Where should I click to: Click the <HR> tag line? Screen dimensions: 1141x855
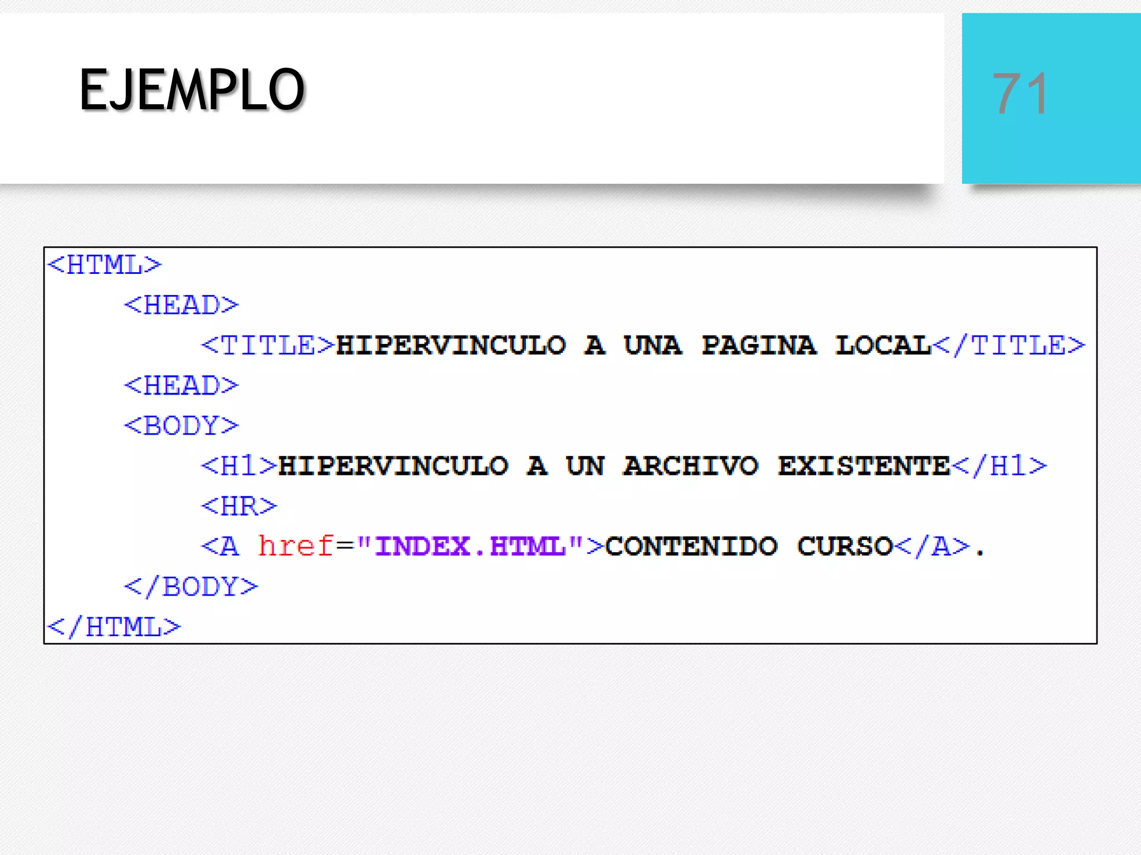click(238, 506)
